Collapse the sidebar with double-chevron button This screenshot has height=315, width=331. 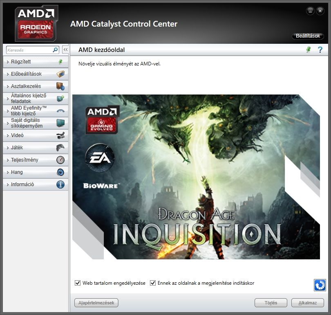65,49
